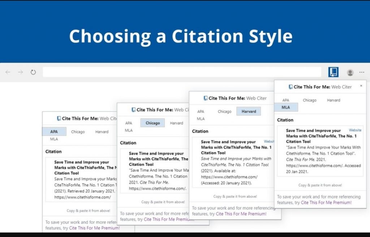Select the Harvard tab in the MLA popup
The image size is (370, 237).
[334, 100]
